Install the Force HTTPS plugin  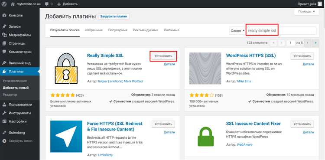(x=163, y=124)
